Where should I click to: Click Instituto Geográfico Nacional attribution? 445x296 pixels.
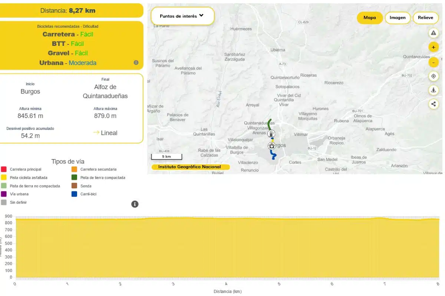pos(189,167)
